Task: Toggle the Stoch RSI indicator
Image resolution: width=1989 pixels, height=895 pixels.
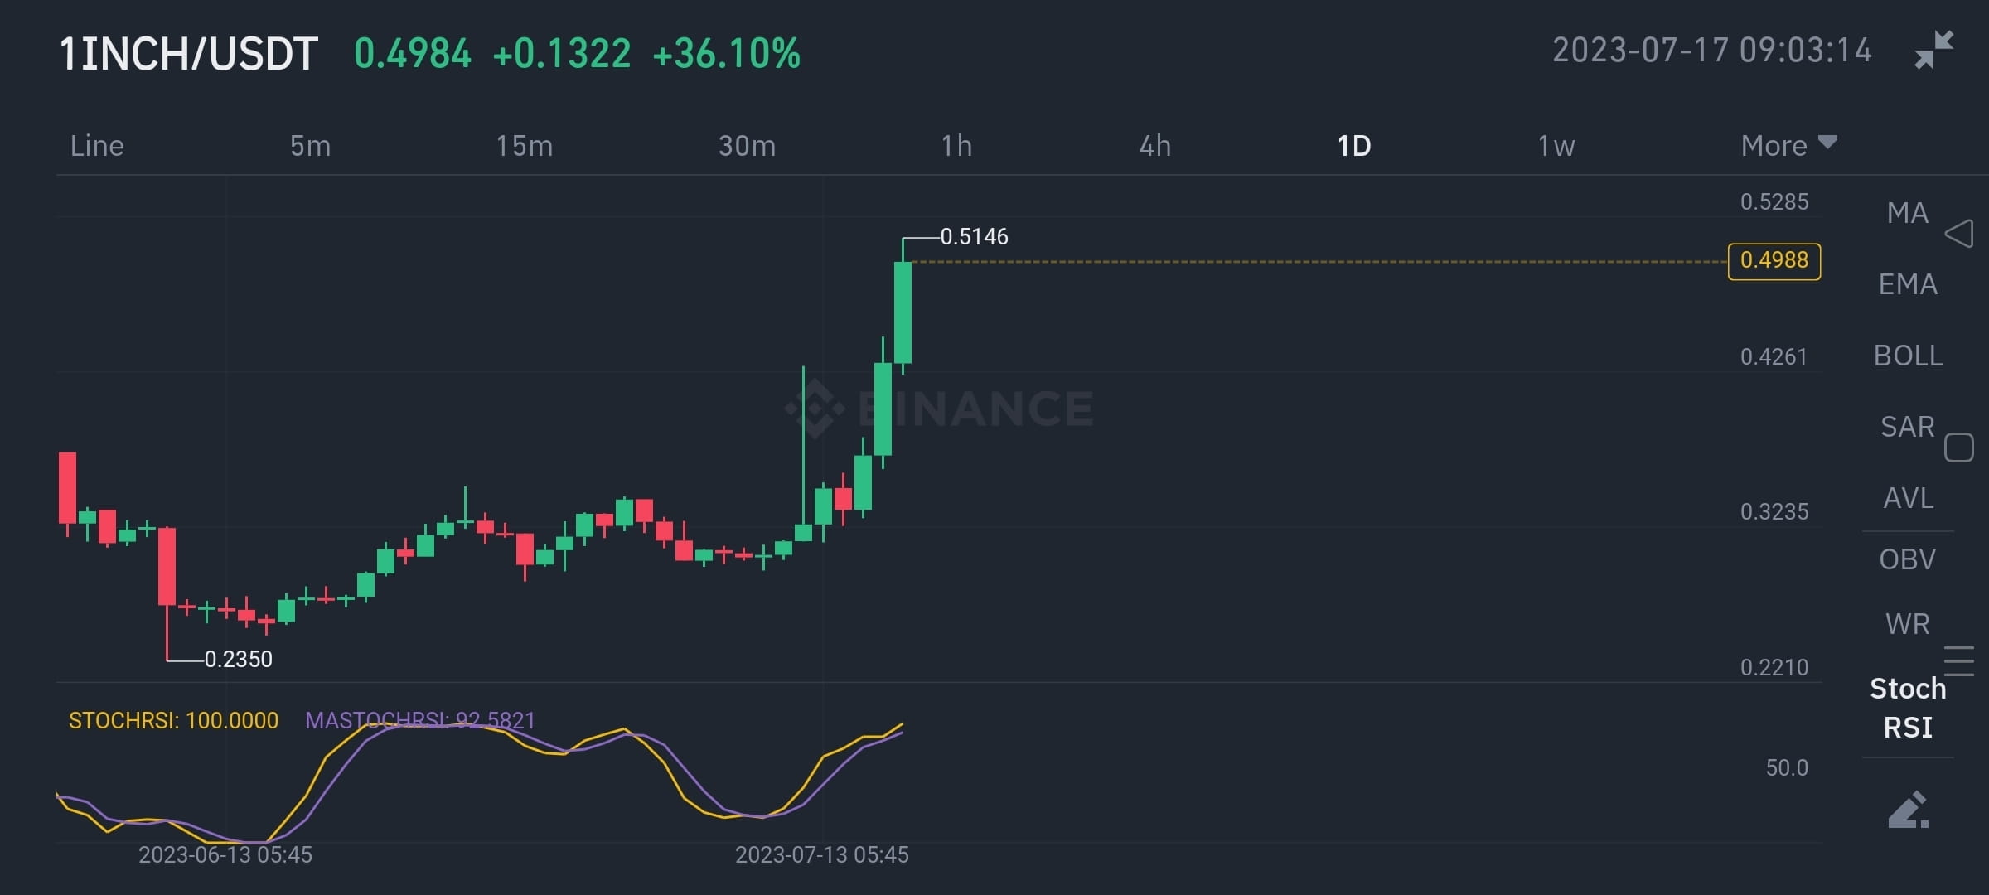Action: [1907, 708]
